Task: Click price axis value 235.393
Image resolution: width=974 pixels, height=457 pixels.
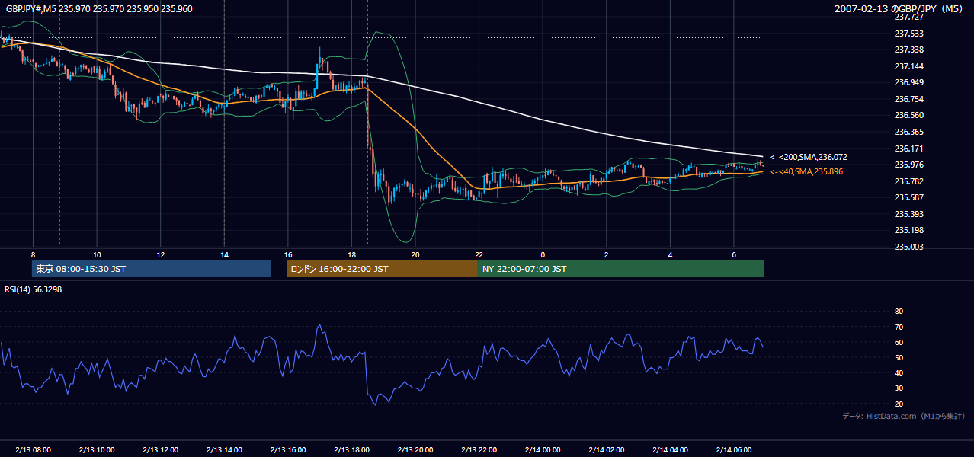Action: pos(908,214)
